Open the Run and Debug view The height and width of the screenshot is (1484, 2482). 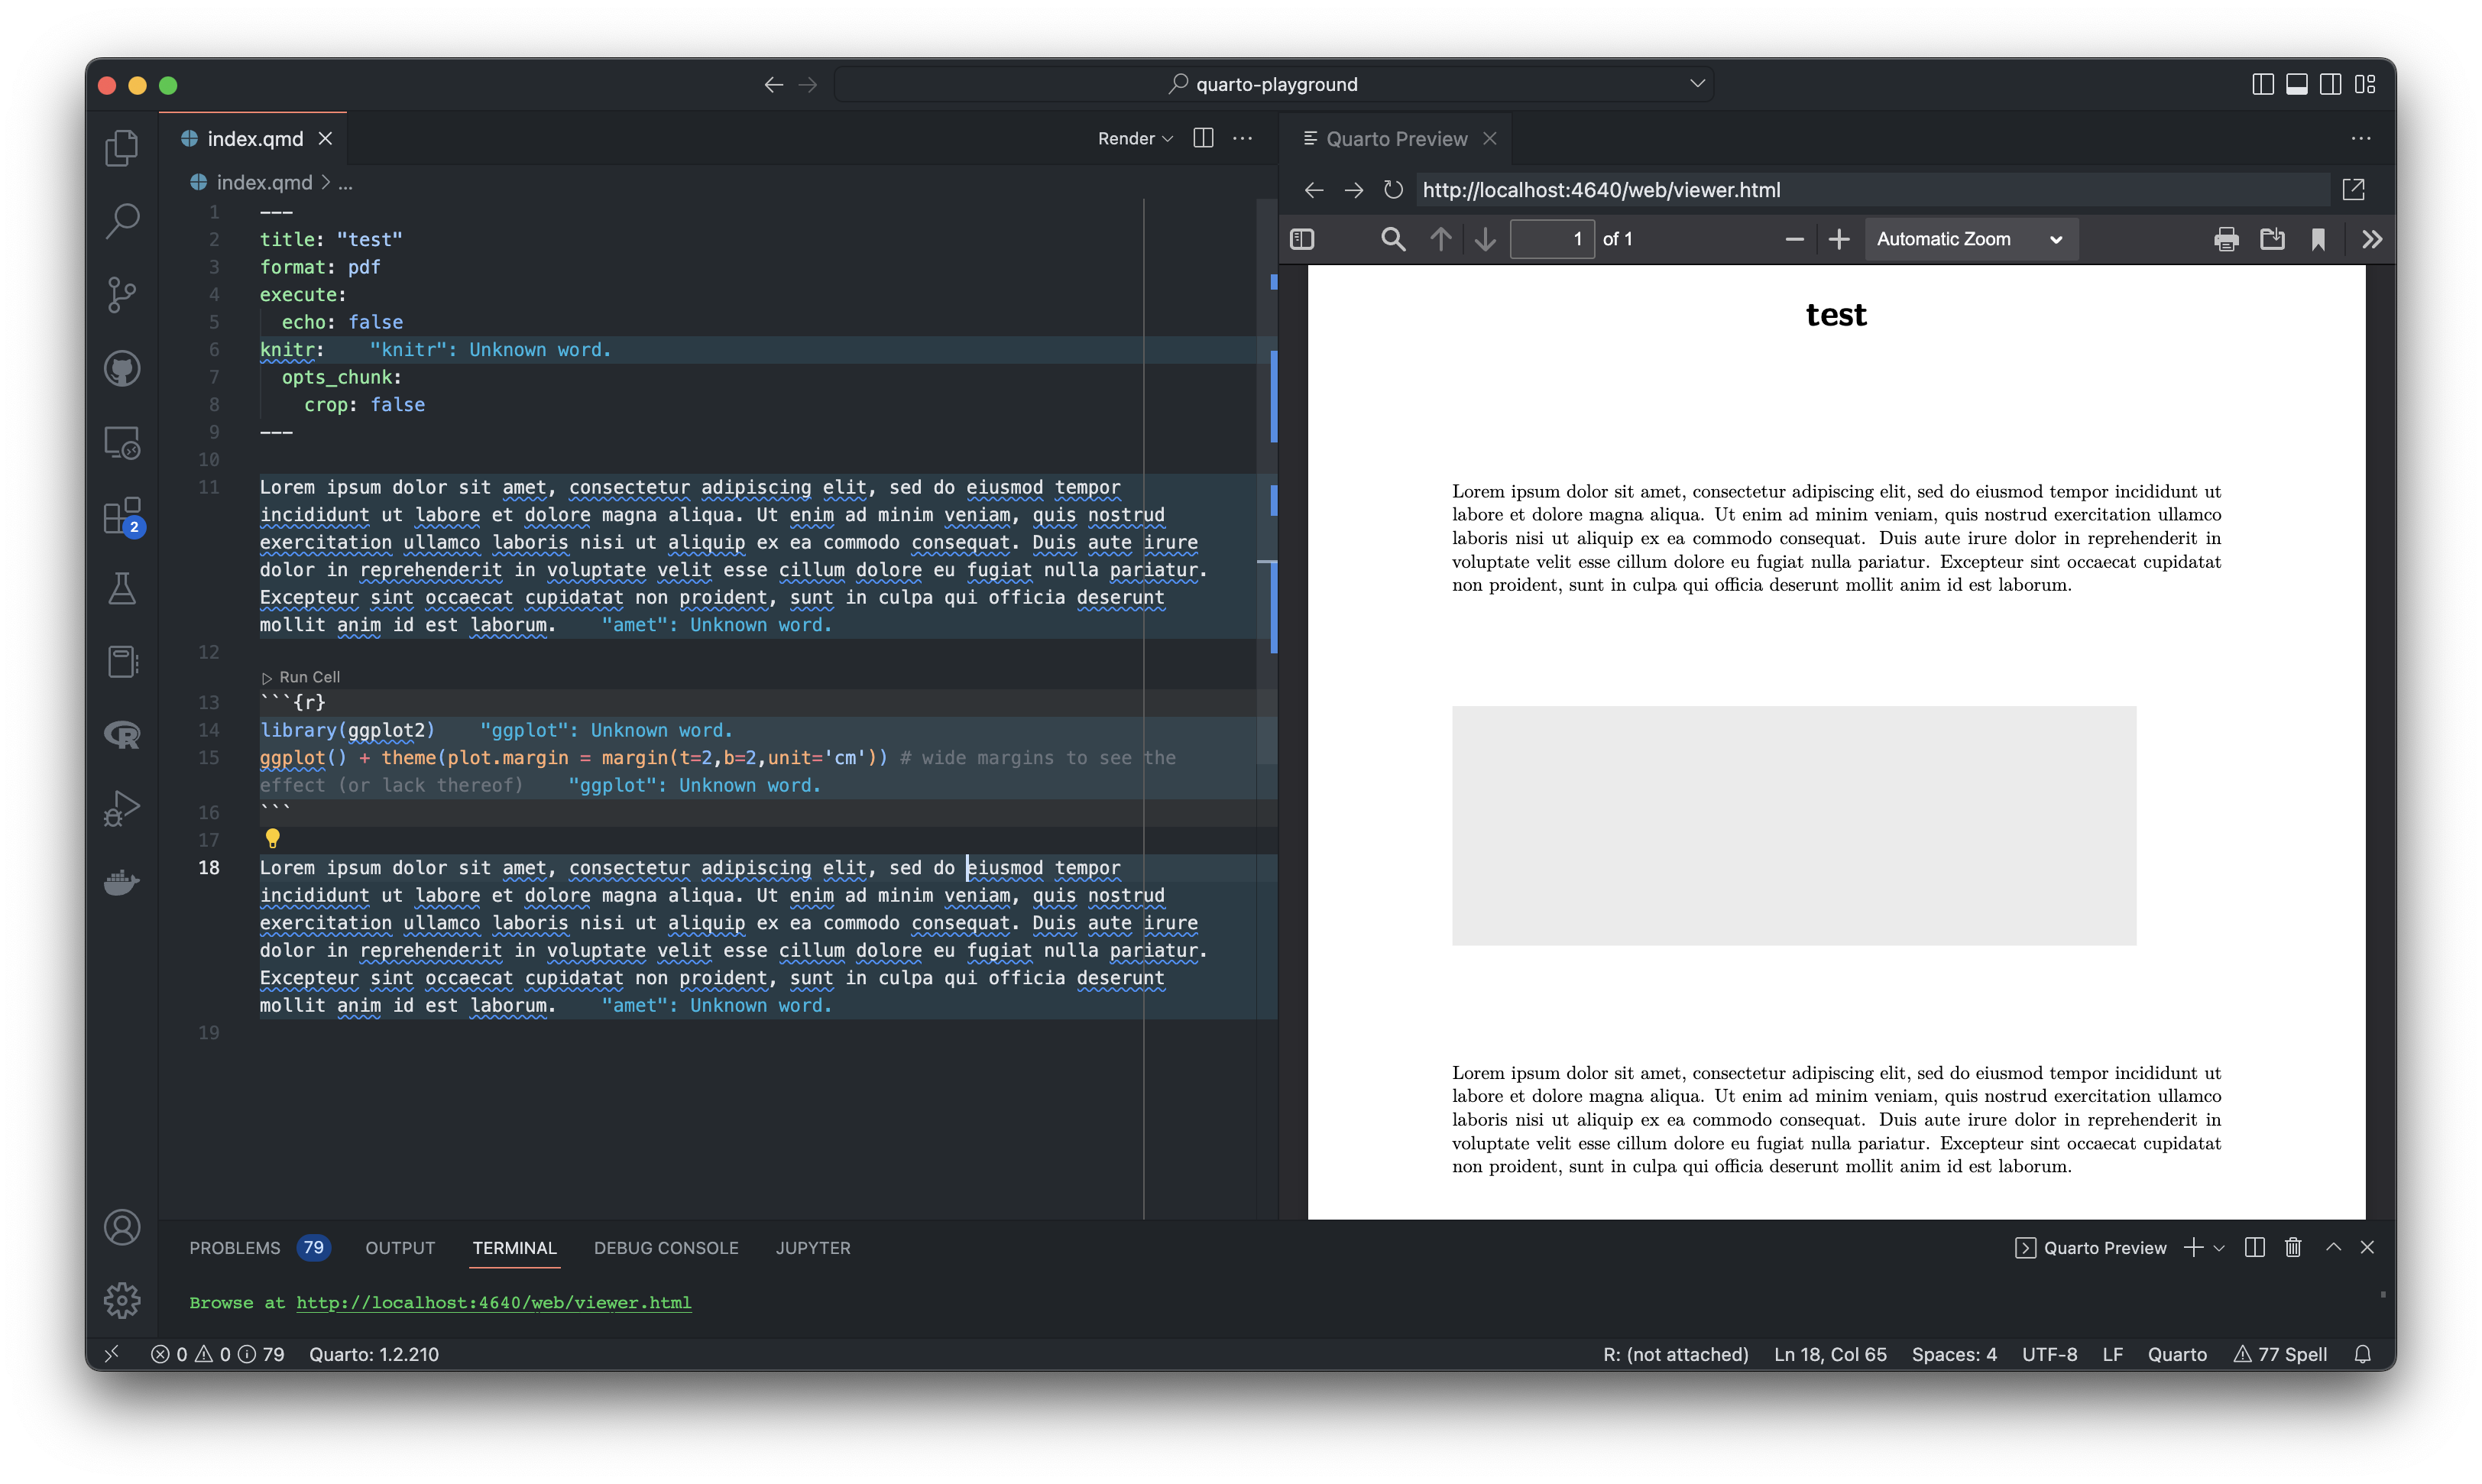coord(122,808)
